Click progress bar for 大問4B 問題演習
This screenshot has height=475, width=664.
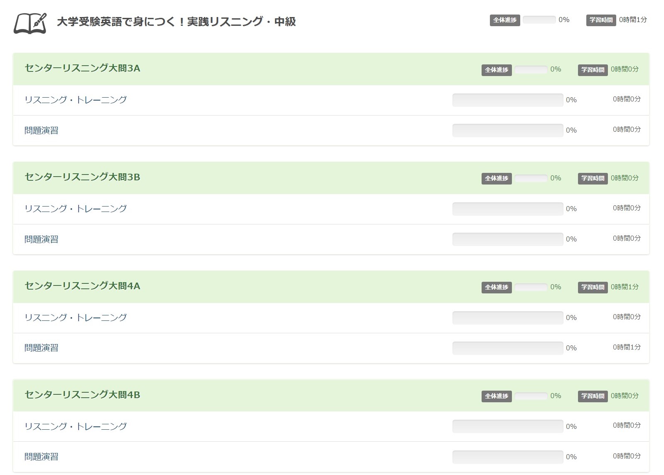pyautogui.click(x=508, y=457)
